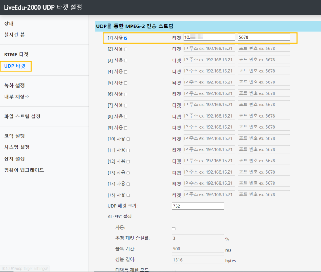The height and width of the screenshot is (272, 321).
Task: Click target [4] port number field
Action: (264, 71)
